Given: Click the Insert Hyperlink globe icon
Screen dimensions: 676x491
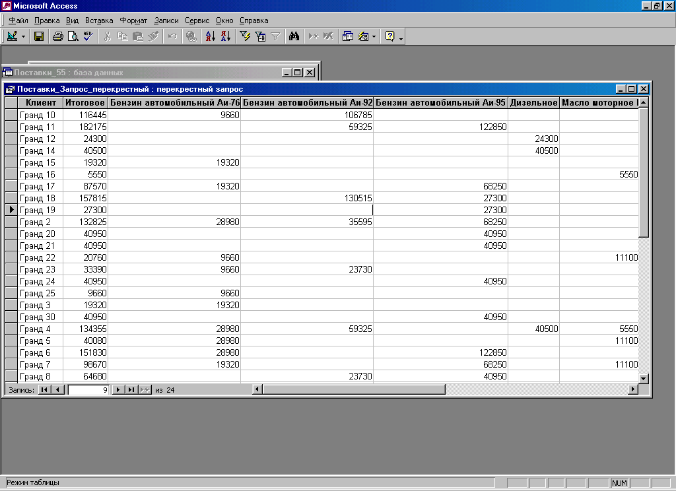Looking at the screenshot, I should [x=191, y=36].
